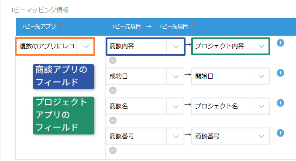The width and height of the screenshot is (296, 161).
Task: Open the 商談内容 source field dropdown
Action: click(145, 47)
